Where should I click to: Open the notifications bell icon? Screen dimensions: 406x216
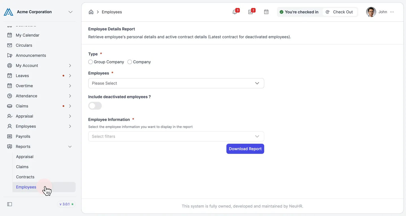coord(235,12)
